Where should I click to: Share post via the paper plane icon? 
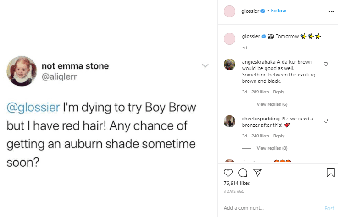pos(258,173)
